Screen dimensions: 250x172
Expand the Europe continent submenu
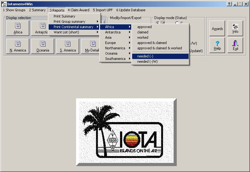(x=116, y=43)
